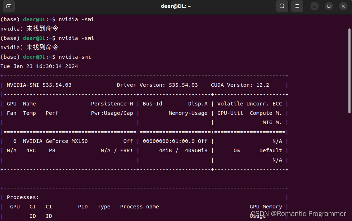
Task: Click the Fan header label
Action: coord(12,113)
